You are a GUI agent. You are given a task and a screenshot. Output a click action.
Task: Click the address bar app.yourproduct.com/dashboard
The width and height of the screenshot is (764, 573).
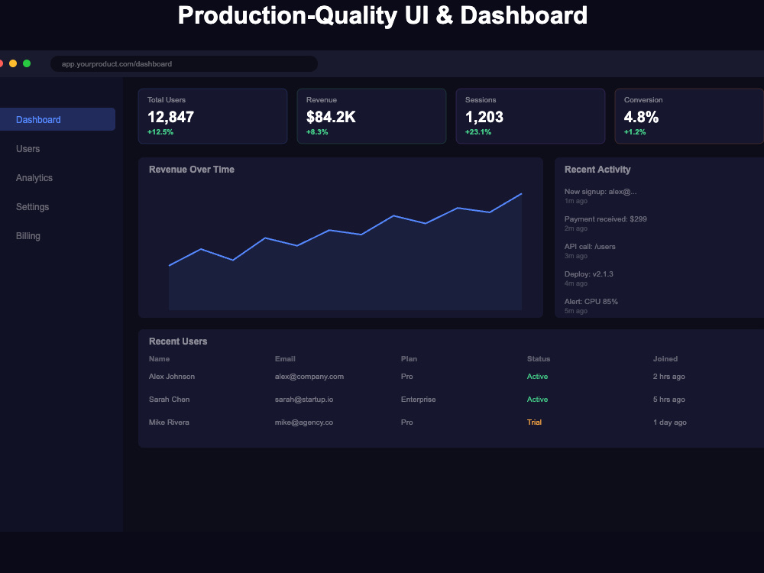(184, 64)
